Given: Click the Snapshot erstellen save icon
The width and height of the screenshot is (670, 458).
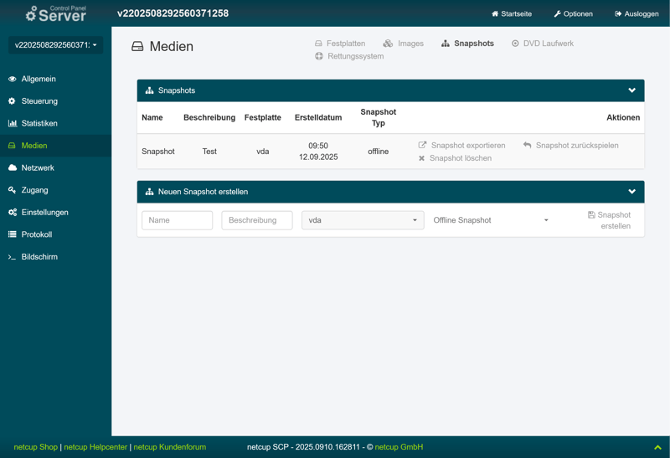Looking at the screenshot, I should pyautogui.click(x=591, y=215).
